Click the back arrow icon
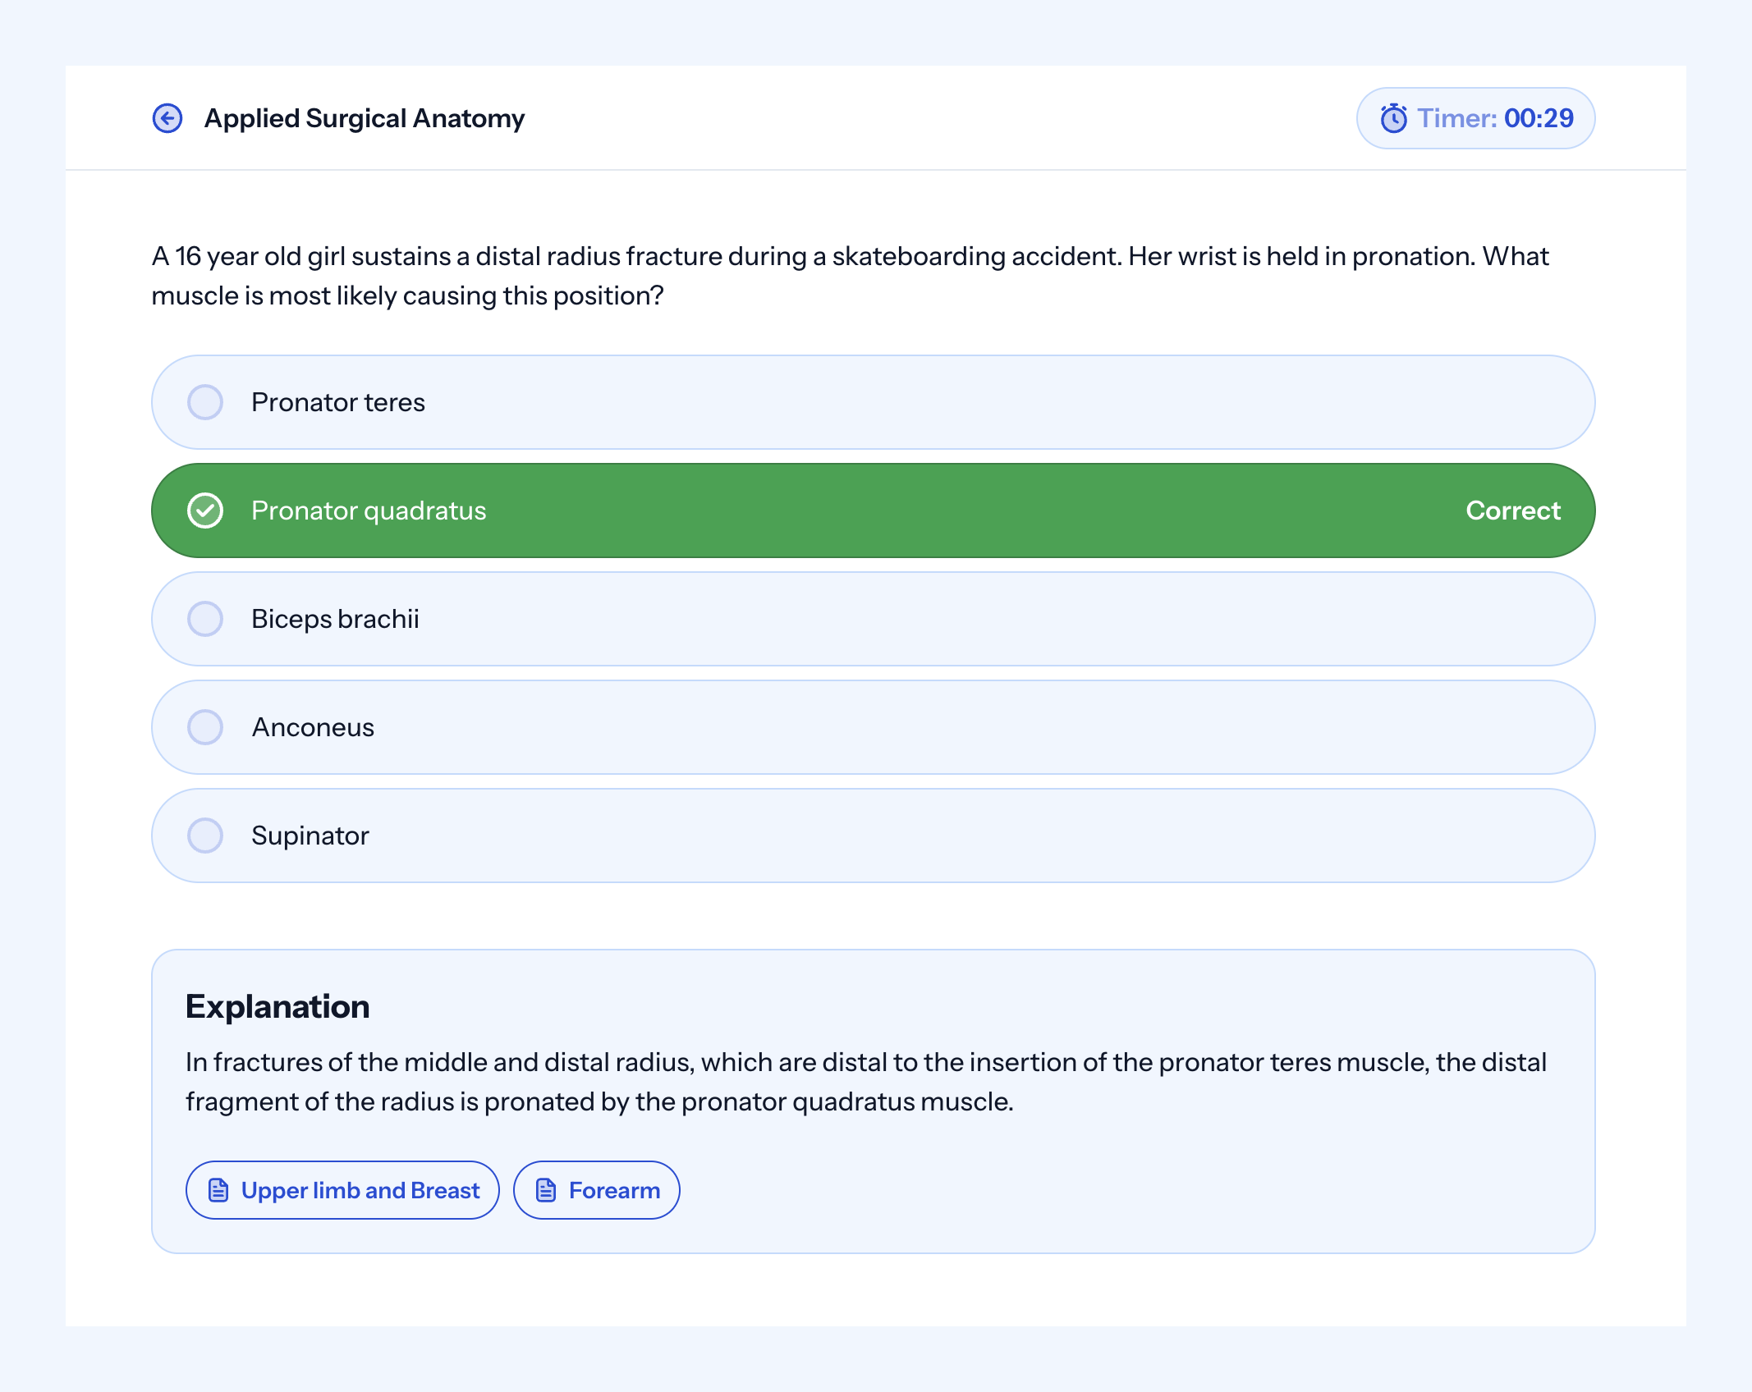 167,118
